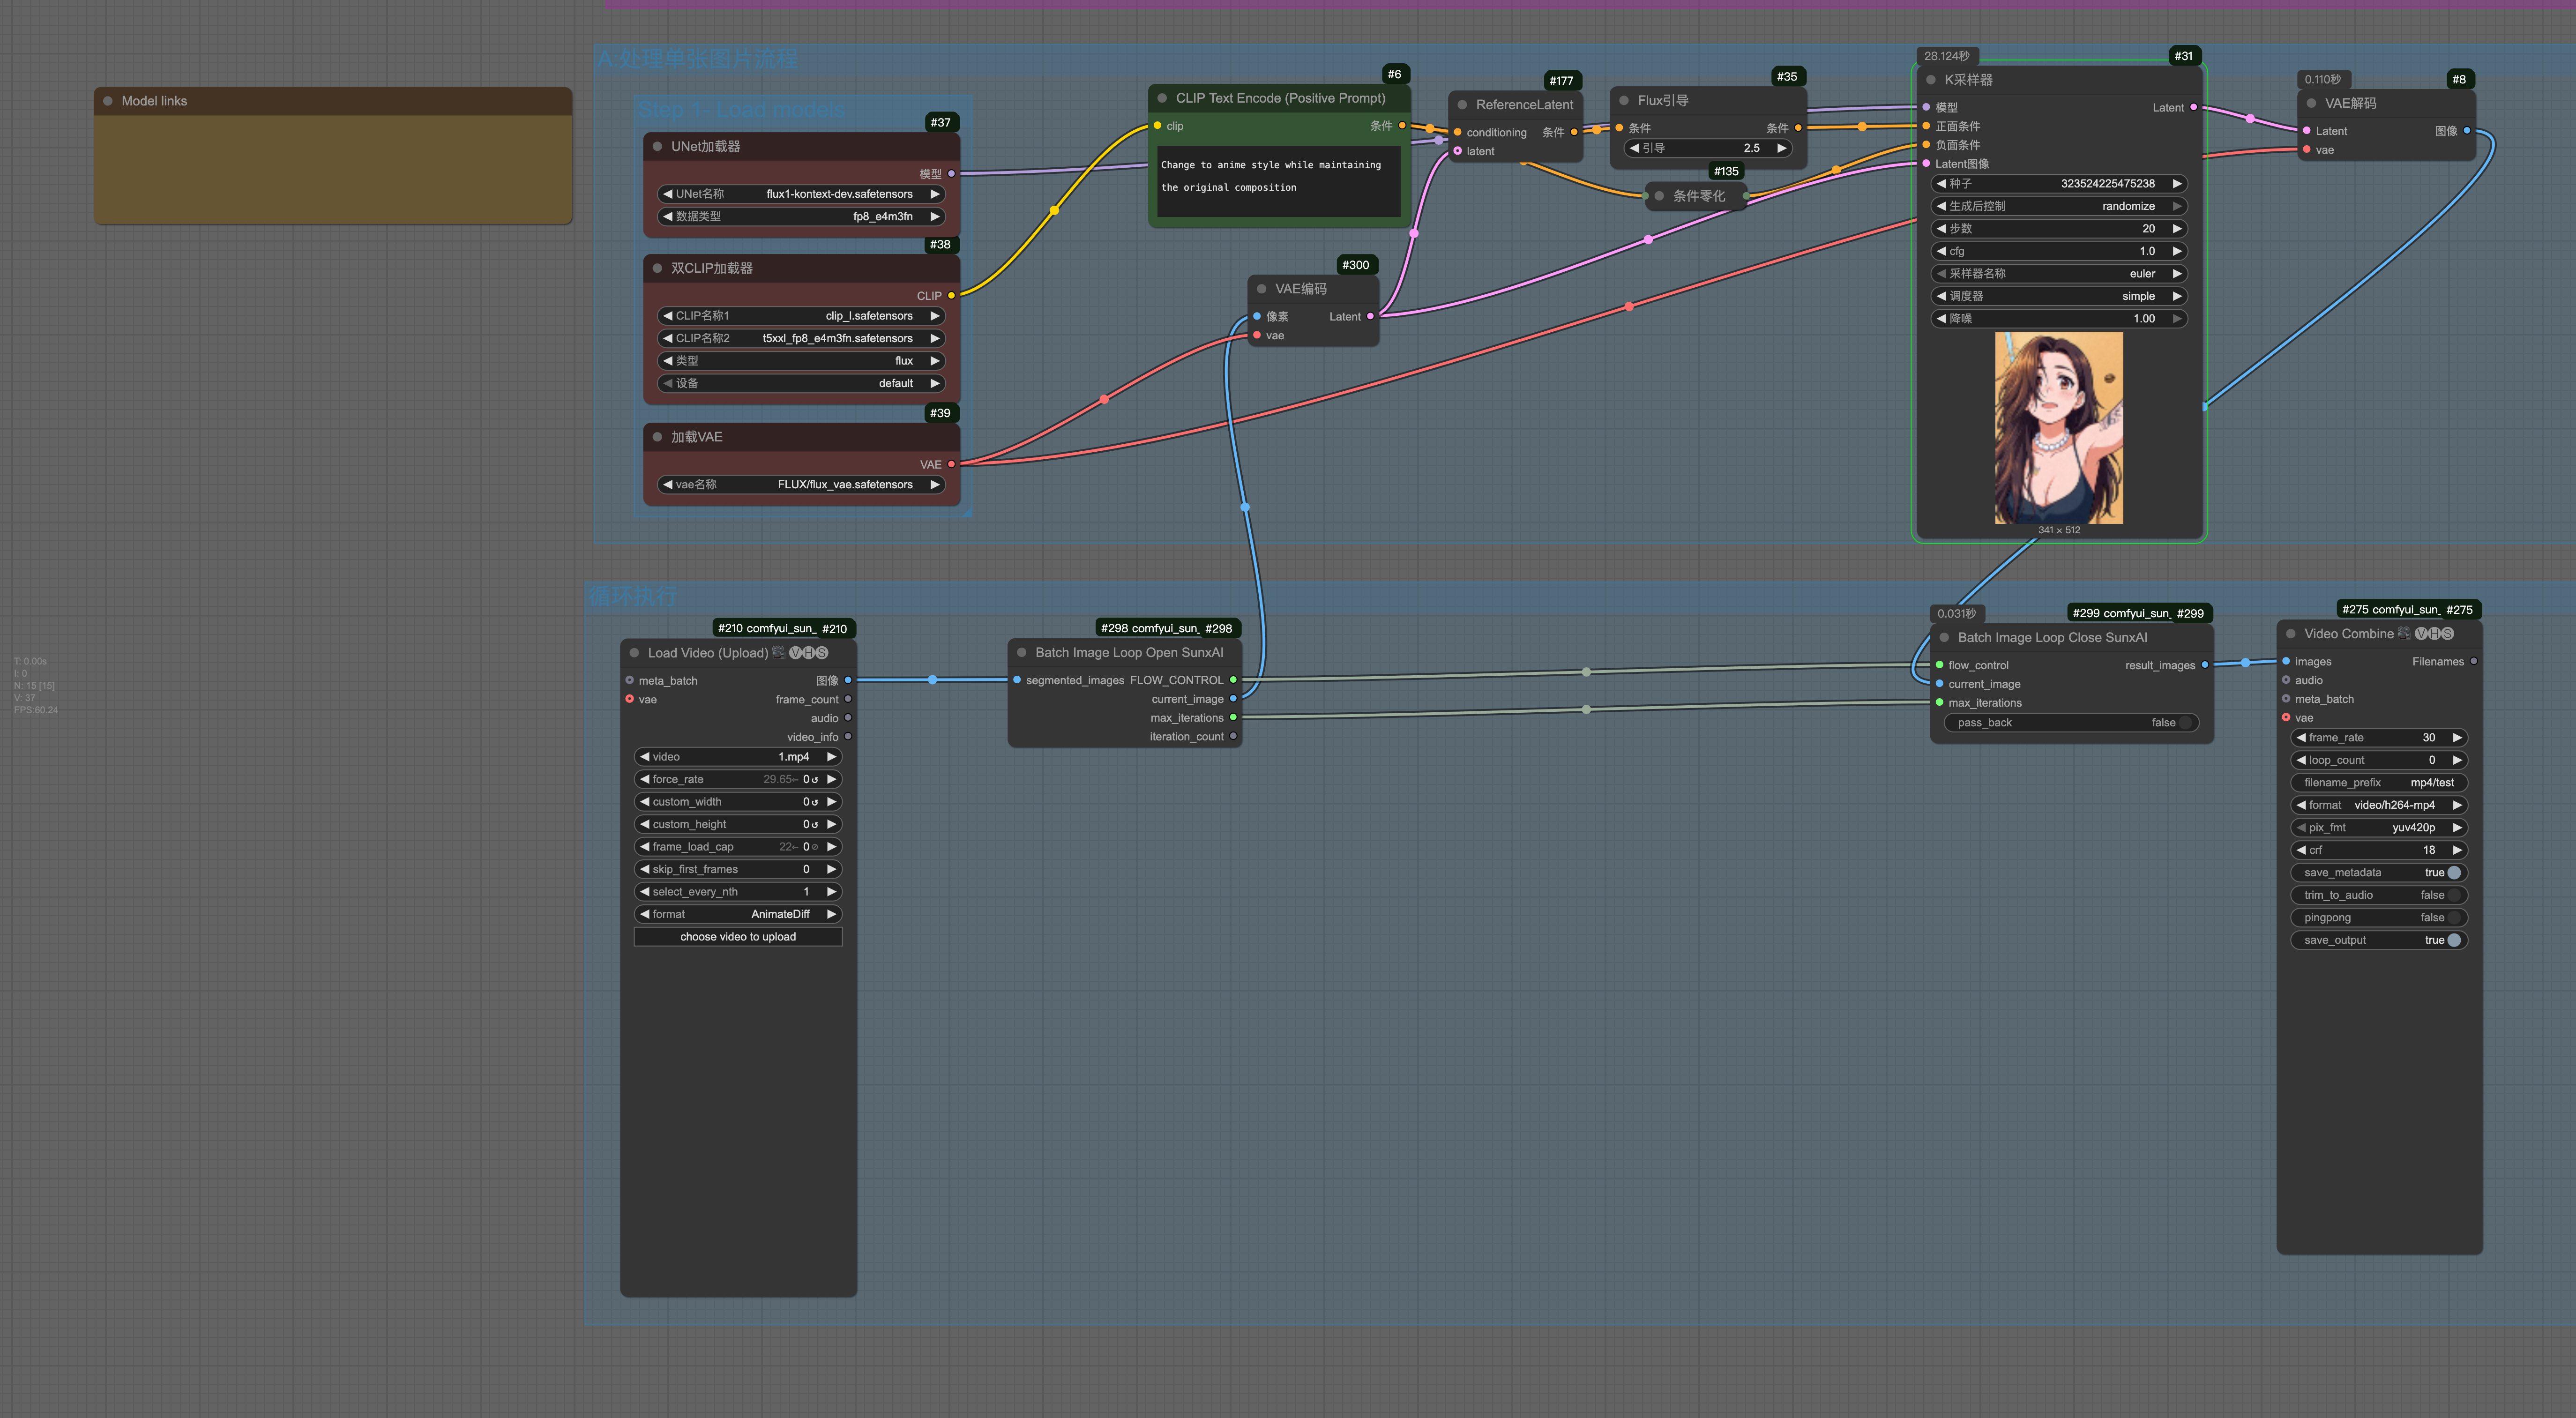
Task: Collapse the Video Combine node via its title dot
Action: tap(2291, 634)
